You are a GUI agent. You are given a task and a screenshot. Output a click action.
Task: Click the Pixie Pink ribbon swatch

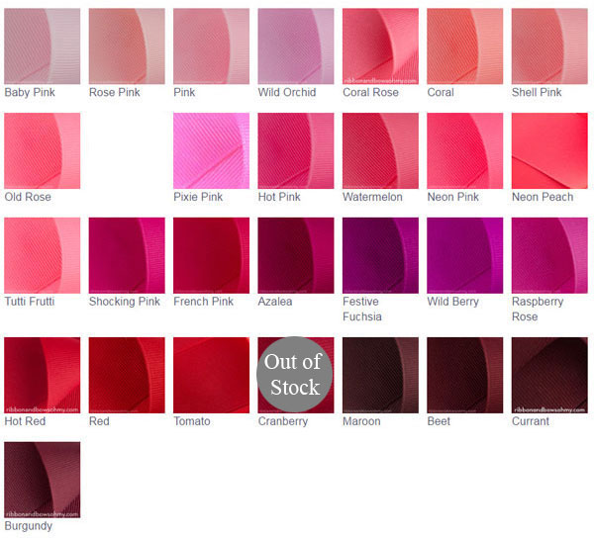pyautogui.click(x=211, y=150)
